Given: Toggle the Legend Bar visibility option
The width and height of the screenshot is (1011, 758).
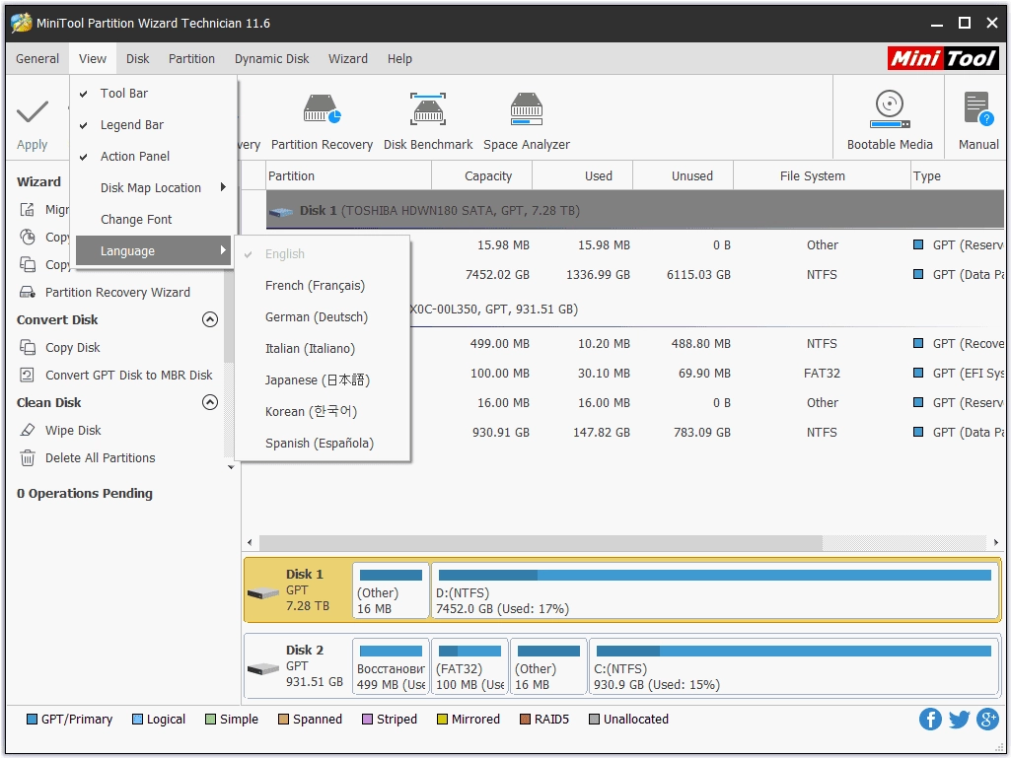Looking at the screenshot, I should pyautogui.click(x=154, y=125).
